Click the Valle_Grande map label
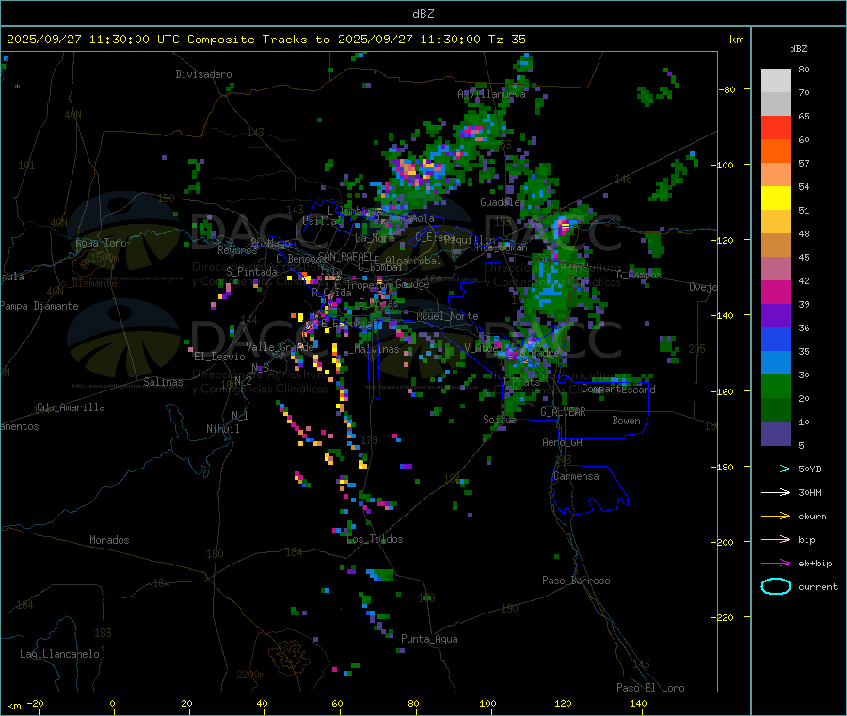Screen dimensions: 847x716 tap(280, 347)
